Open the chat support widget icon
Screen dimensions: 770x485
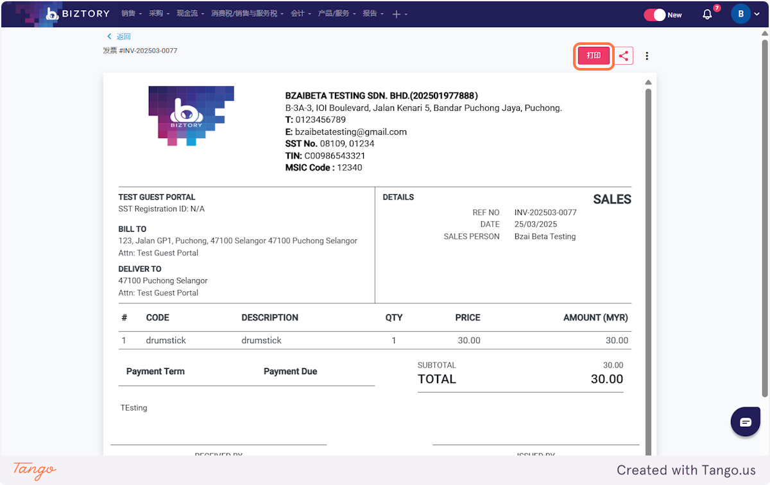click(746, 422)
